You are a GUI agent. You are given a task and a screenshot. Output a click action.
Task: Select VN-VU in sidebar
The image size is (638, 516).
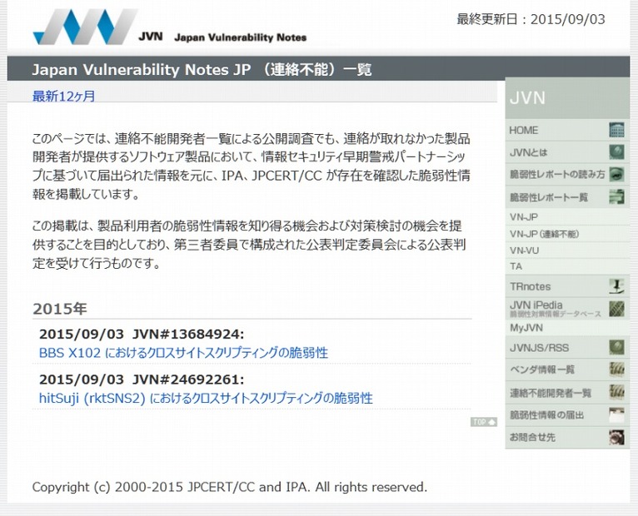[x=567, y=251]
